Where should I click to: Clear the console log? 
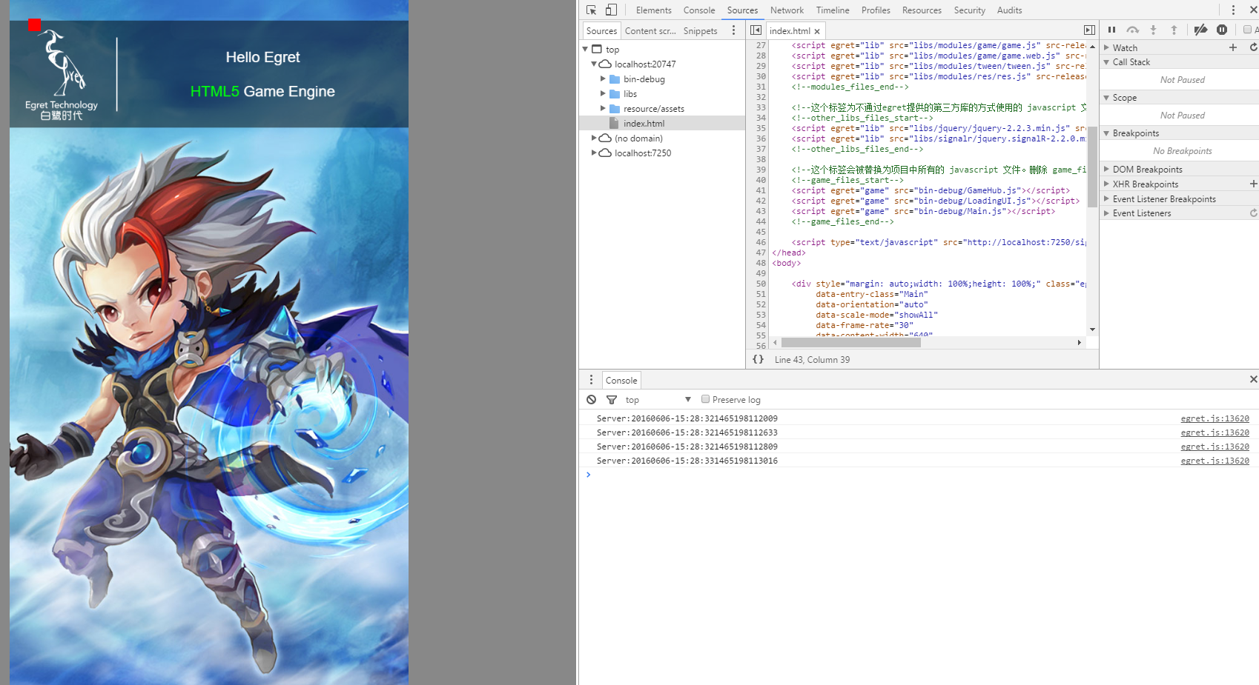(591, 400)
